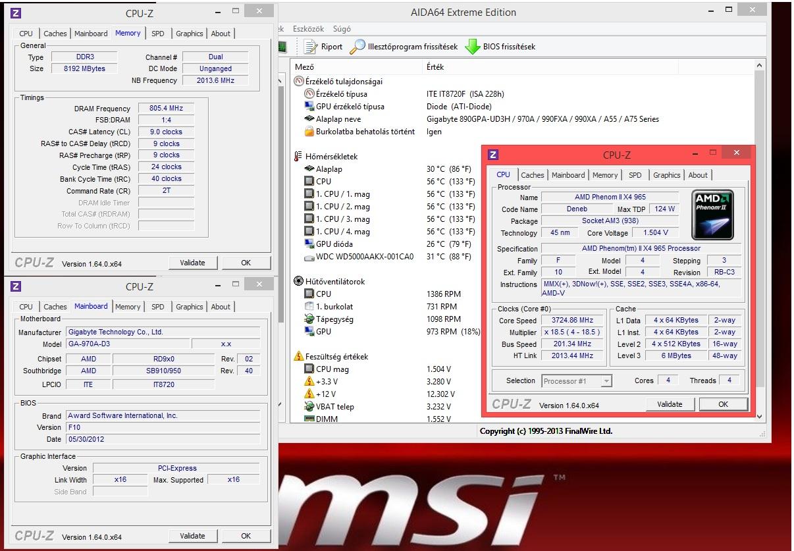Select DRAM Frequency value 805.4 MHz
794x551 pixels.
[166, 109]
